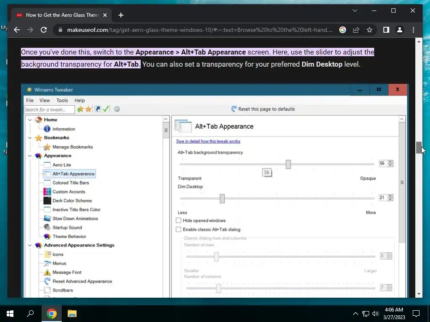
Task: Show hidden system tray icons
Action: click(x=355, y=314)
